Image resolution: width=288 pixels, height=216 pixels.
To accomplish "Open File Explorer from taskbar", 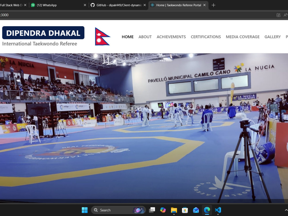I will [x=174, y=210].
